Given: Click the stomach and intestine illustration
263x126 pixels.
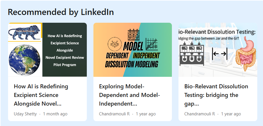Looking at the screenshot, I should coord(246,55).
